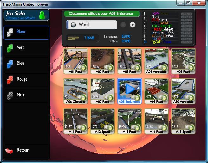208x163 pixels.
Task: Click the globe icon beside World
Action: pyautogui.click(x=73, y=25)
